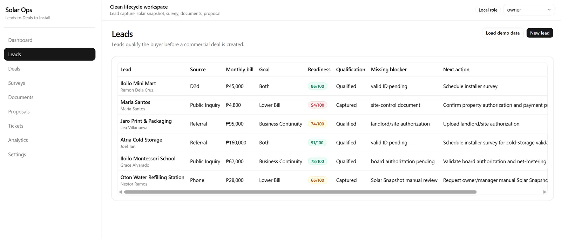Click the ₱95,000 monthly bill cell
Screen dimensions: 561x239
(235, 124)
